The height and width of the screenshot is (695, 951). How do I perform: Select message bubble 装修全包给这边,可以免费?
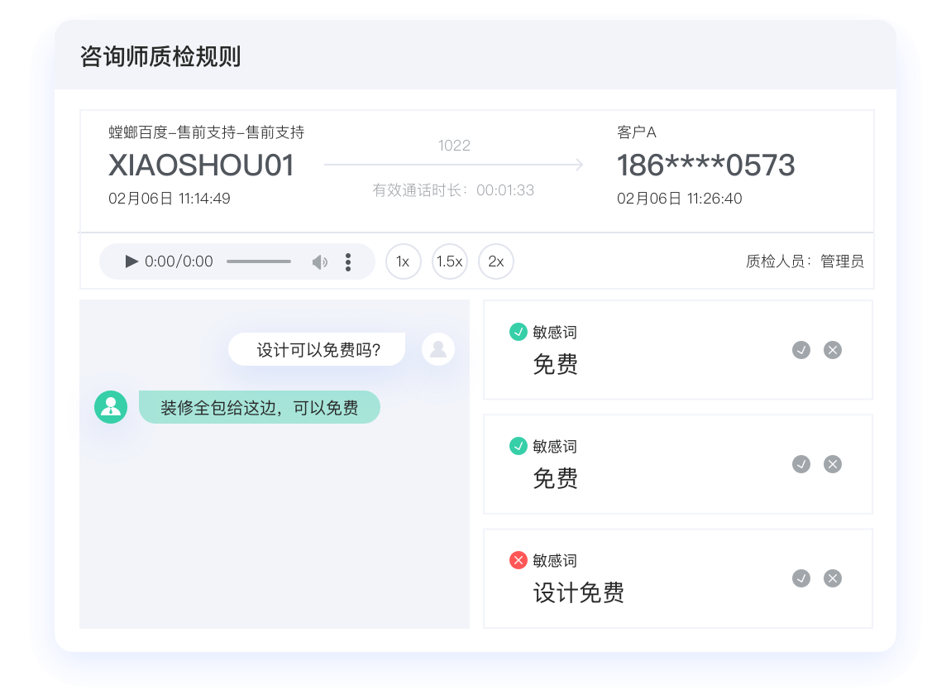pos(260,407)
